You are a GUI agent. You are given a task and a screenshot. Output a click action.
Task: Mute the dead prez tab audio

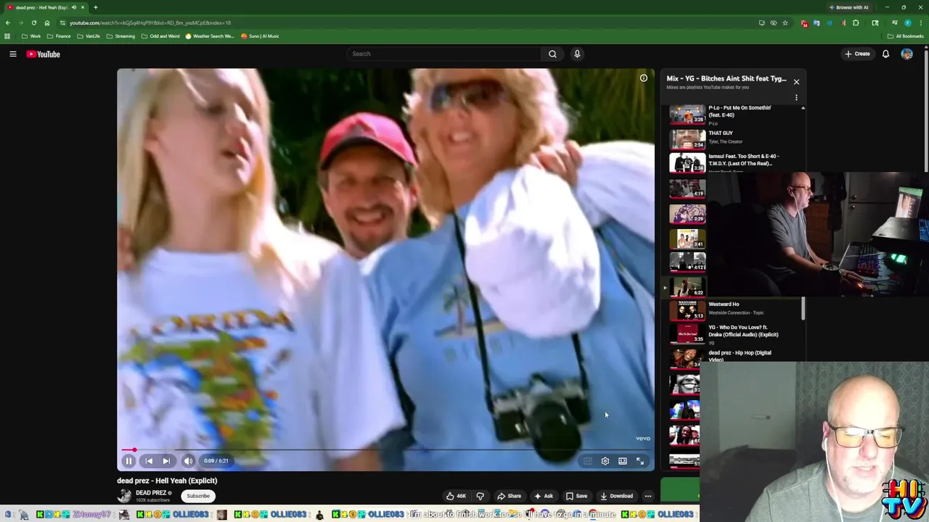click(73, 7)
